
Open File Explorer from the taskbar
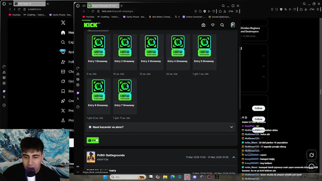(x=165, y=177)
